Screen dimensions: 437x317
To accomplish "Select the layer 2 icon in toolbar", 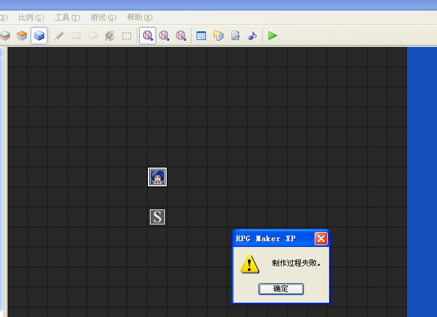I will 5,36.
